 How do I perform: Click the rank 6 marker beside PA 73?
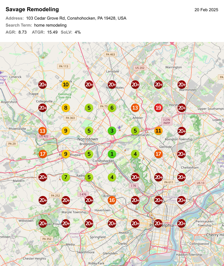point(112,108)
